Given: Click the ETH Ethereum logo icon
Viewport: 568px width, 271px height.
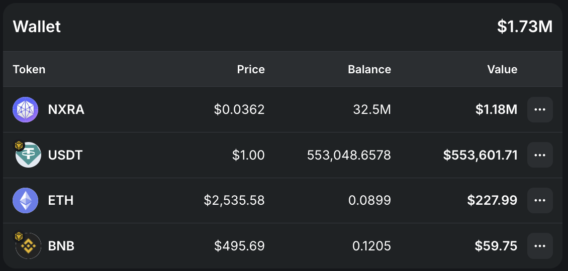Looking at the screenshot, I should (x=25, y=200).
